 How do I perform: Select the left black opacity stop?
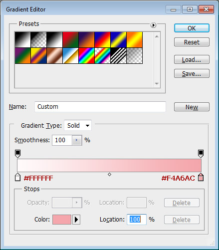pos(18,154)
